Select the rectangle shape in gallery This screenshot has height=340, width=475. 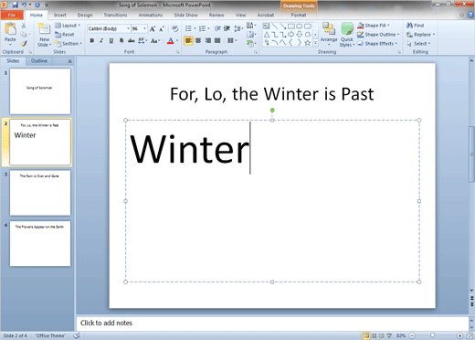(291, 27)
